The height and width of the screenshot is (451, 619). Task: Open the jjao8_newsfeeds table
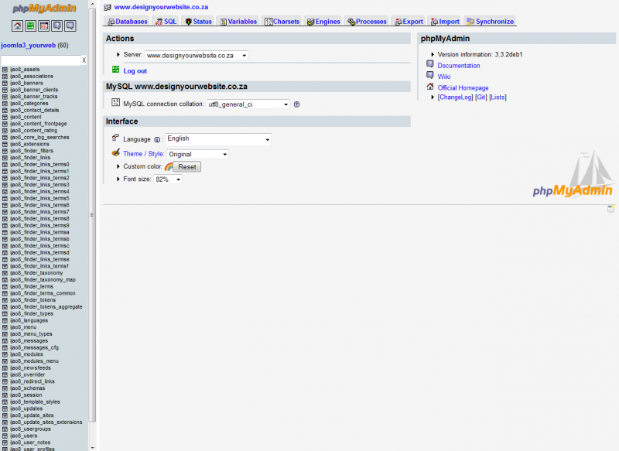[x=30, y=368]
